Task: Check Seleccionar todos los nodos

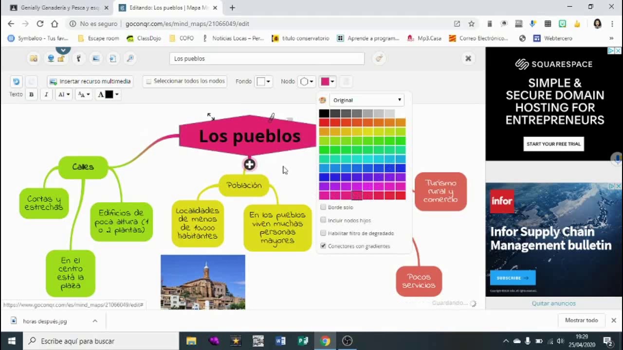Action: pyautogui.click(x=149, y=81)
